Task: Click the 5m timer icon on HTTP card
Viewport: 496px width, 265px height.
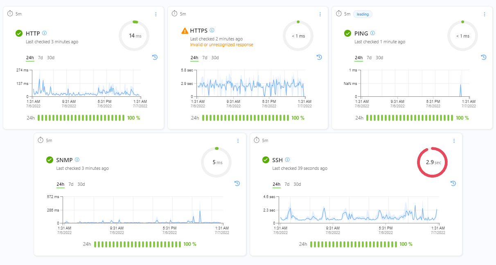Action: pyautogui.click(x=10, y=13)
